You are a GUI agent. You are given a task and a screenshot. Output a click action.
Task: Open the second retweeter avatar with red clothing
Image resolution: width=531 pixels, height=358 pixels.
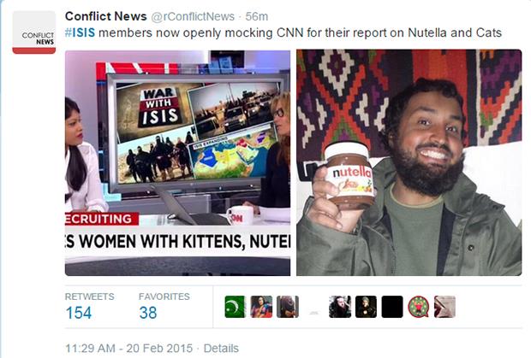click(x=261, y=307)
